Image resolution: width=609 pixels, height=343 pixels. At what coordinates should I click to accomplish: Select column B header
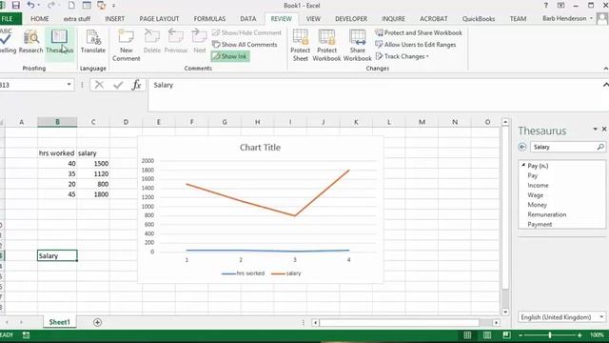(57, 122)
